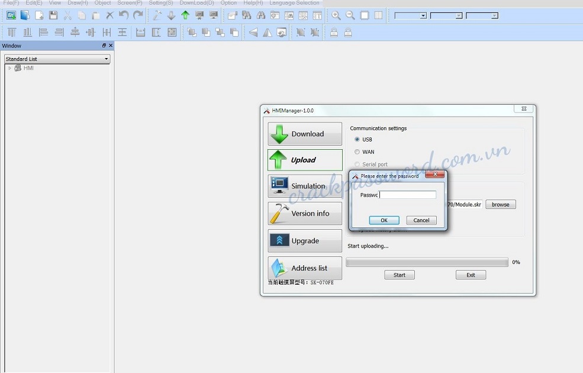This screenshot has width=583, height=373.
Task: Click the Zoom In magnifier icon
Action: point(336,15)
